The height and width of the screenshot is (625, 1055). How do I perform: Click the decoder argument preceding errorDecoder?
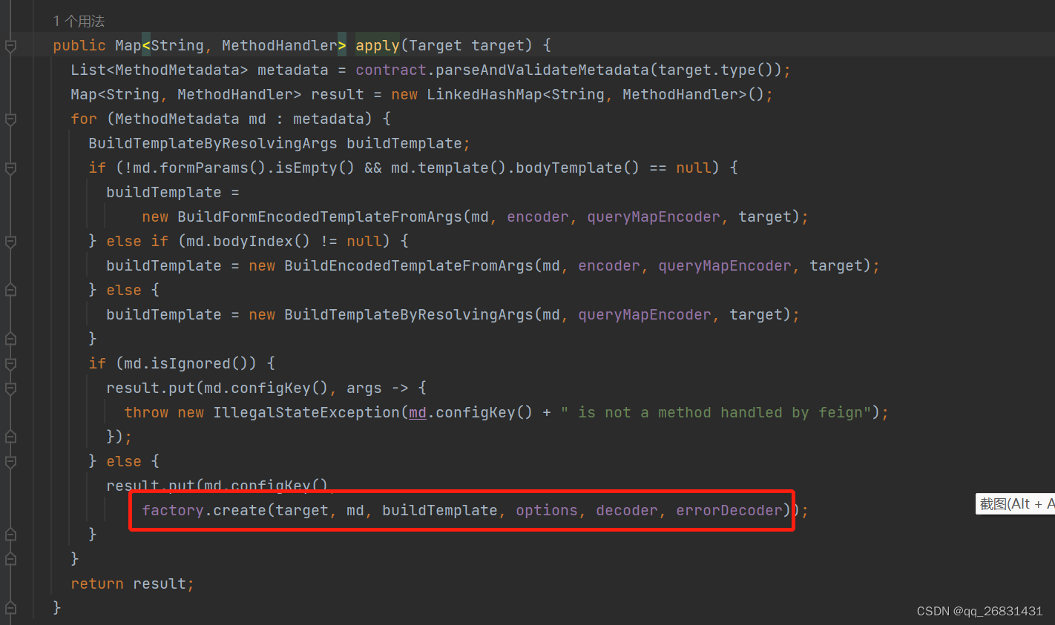pos(627,511)
